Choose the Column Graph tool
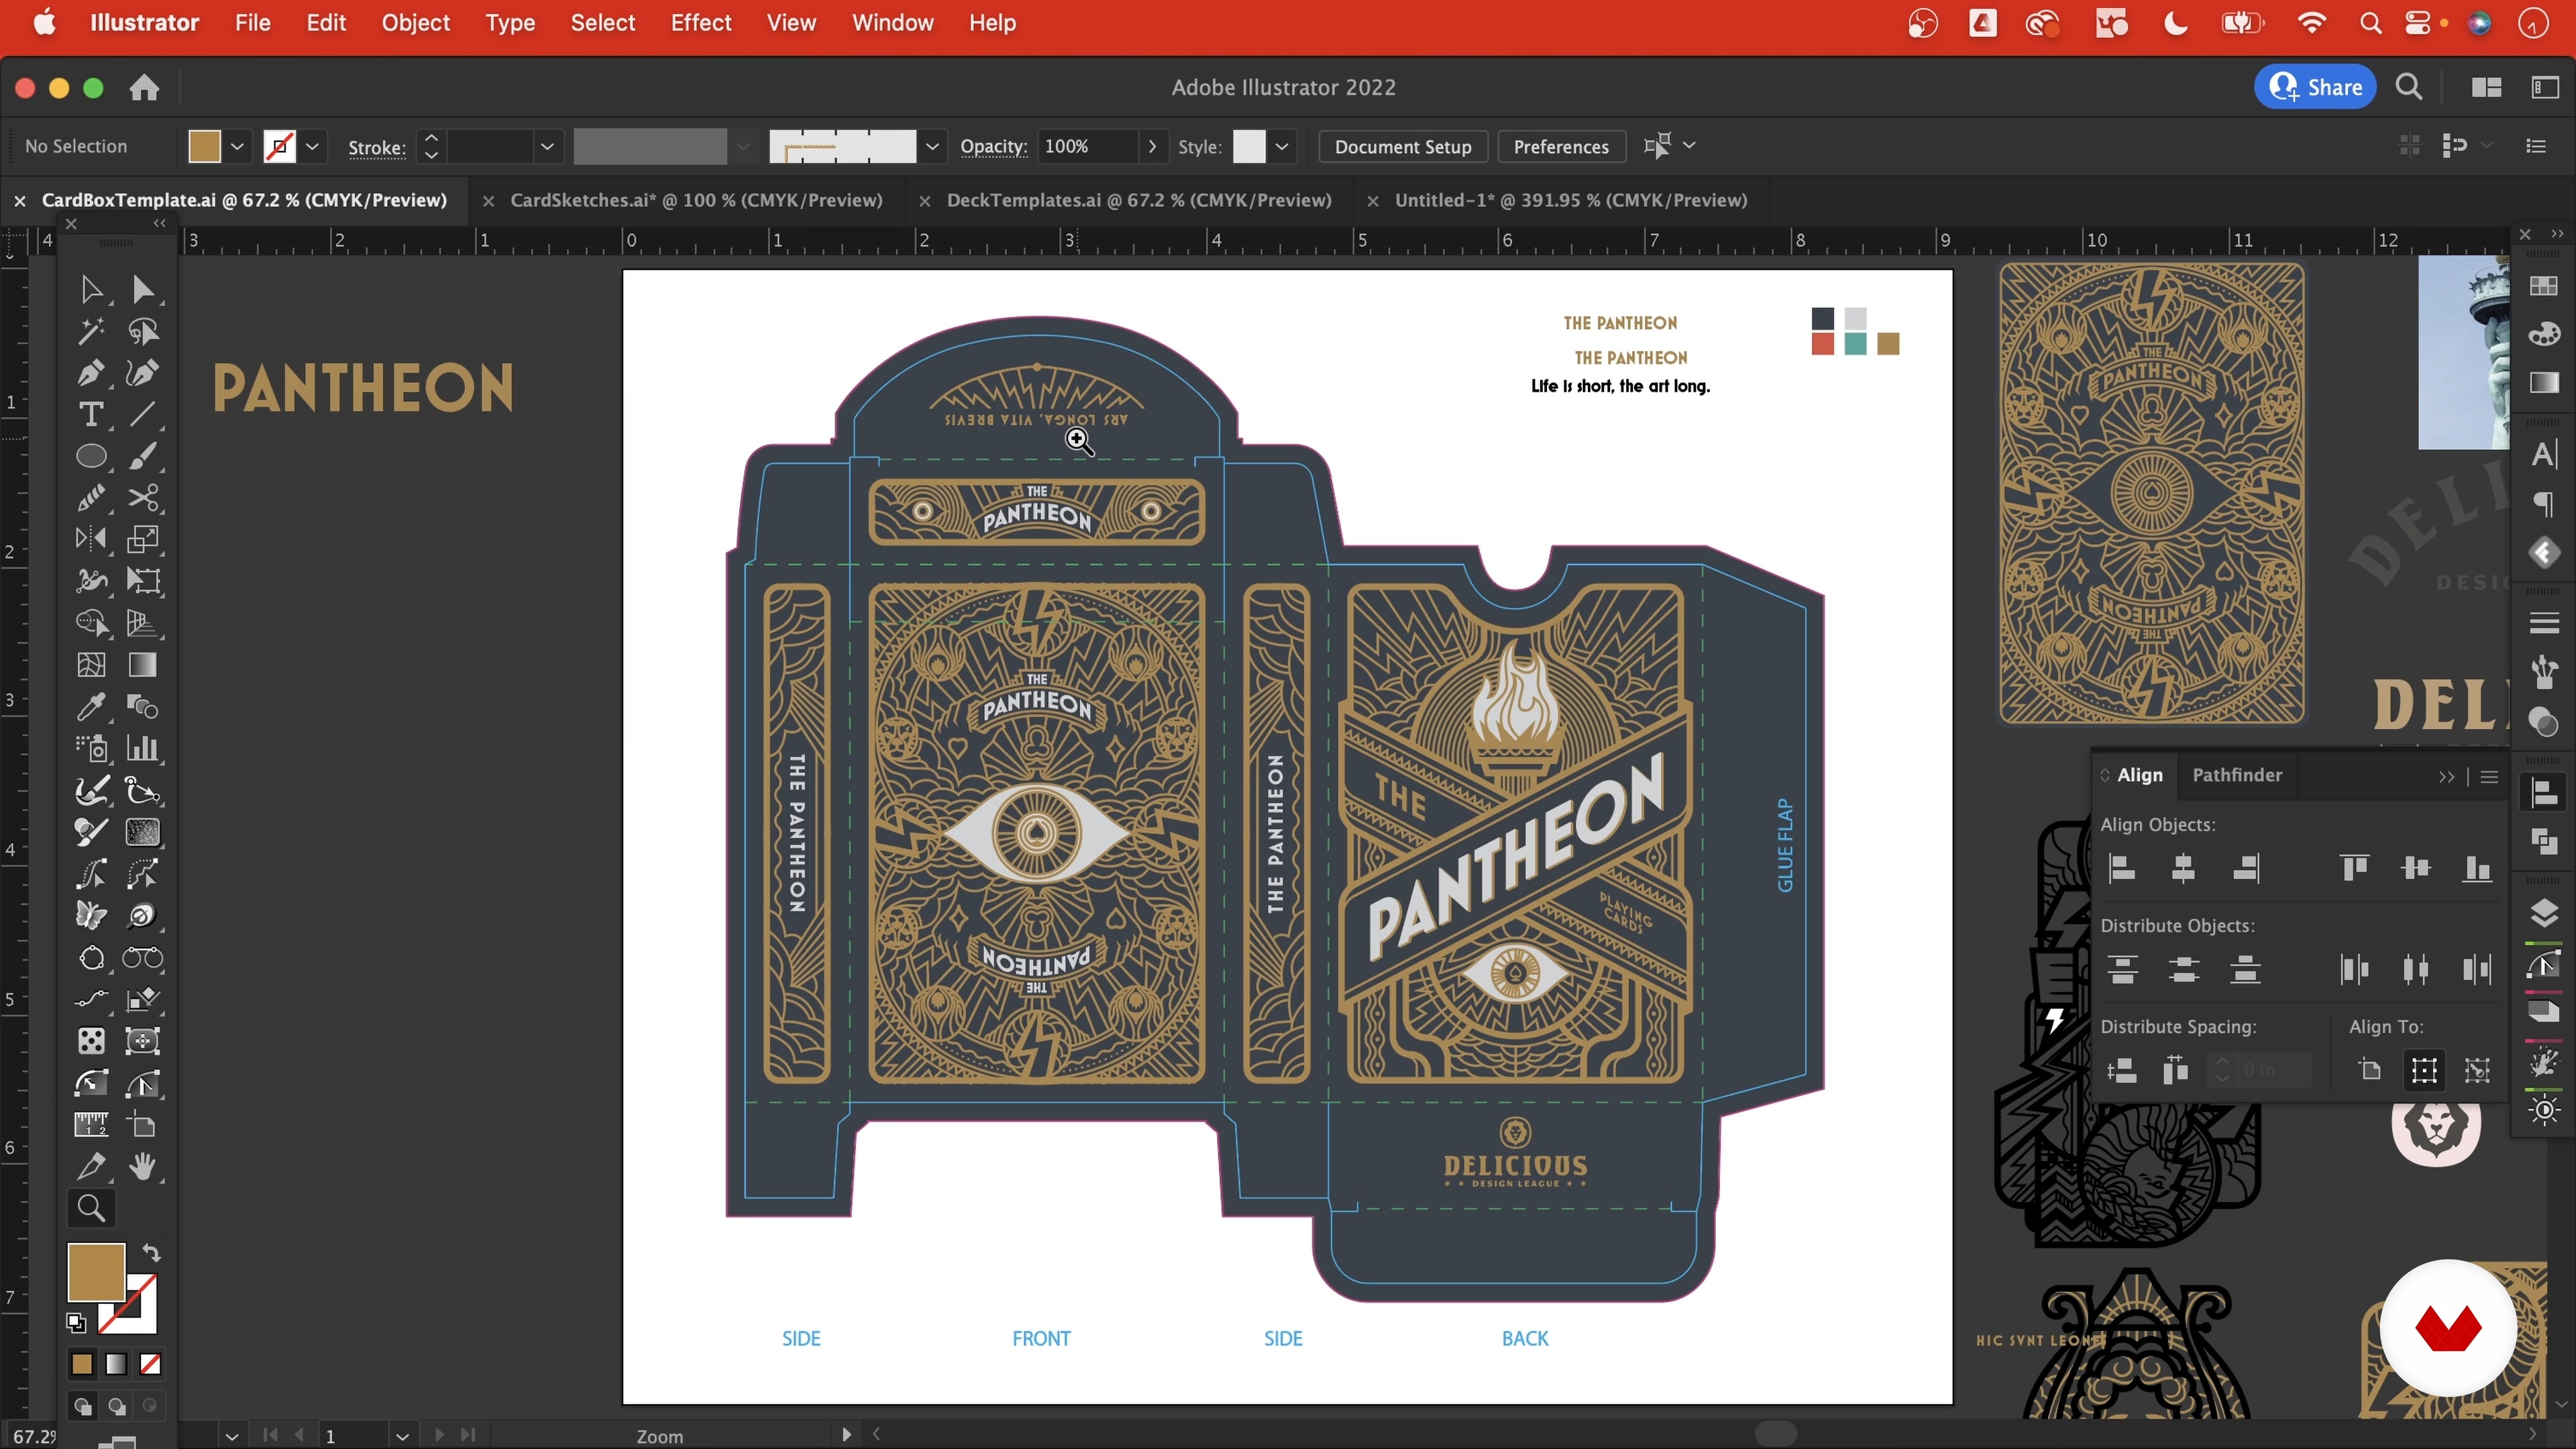Image resolution: width=2576 pixels, height=1449 pixels. point(143,748)
